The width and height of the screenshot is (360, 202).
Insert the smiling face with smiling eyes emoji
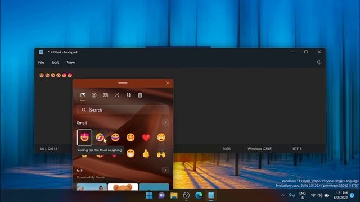tap(130, 137)
